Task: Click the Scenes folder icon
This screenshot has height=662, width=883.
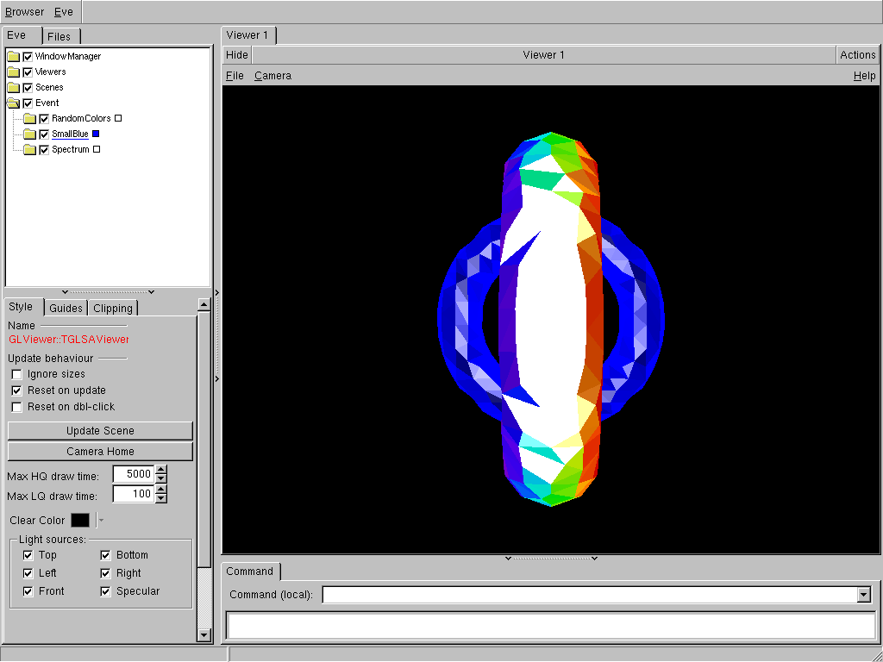Action: coord(13,88)
